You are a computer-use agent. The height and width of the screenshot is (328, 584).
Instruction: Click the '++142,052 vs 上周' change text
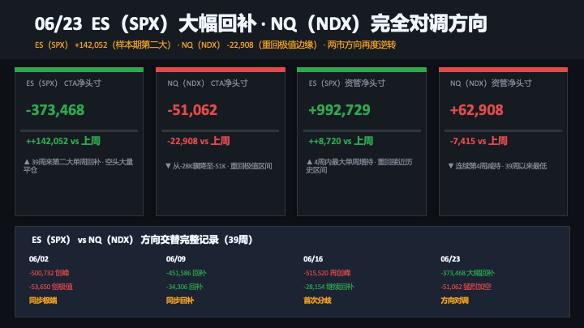[x=63, y=141]
